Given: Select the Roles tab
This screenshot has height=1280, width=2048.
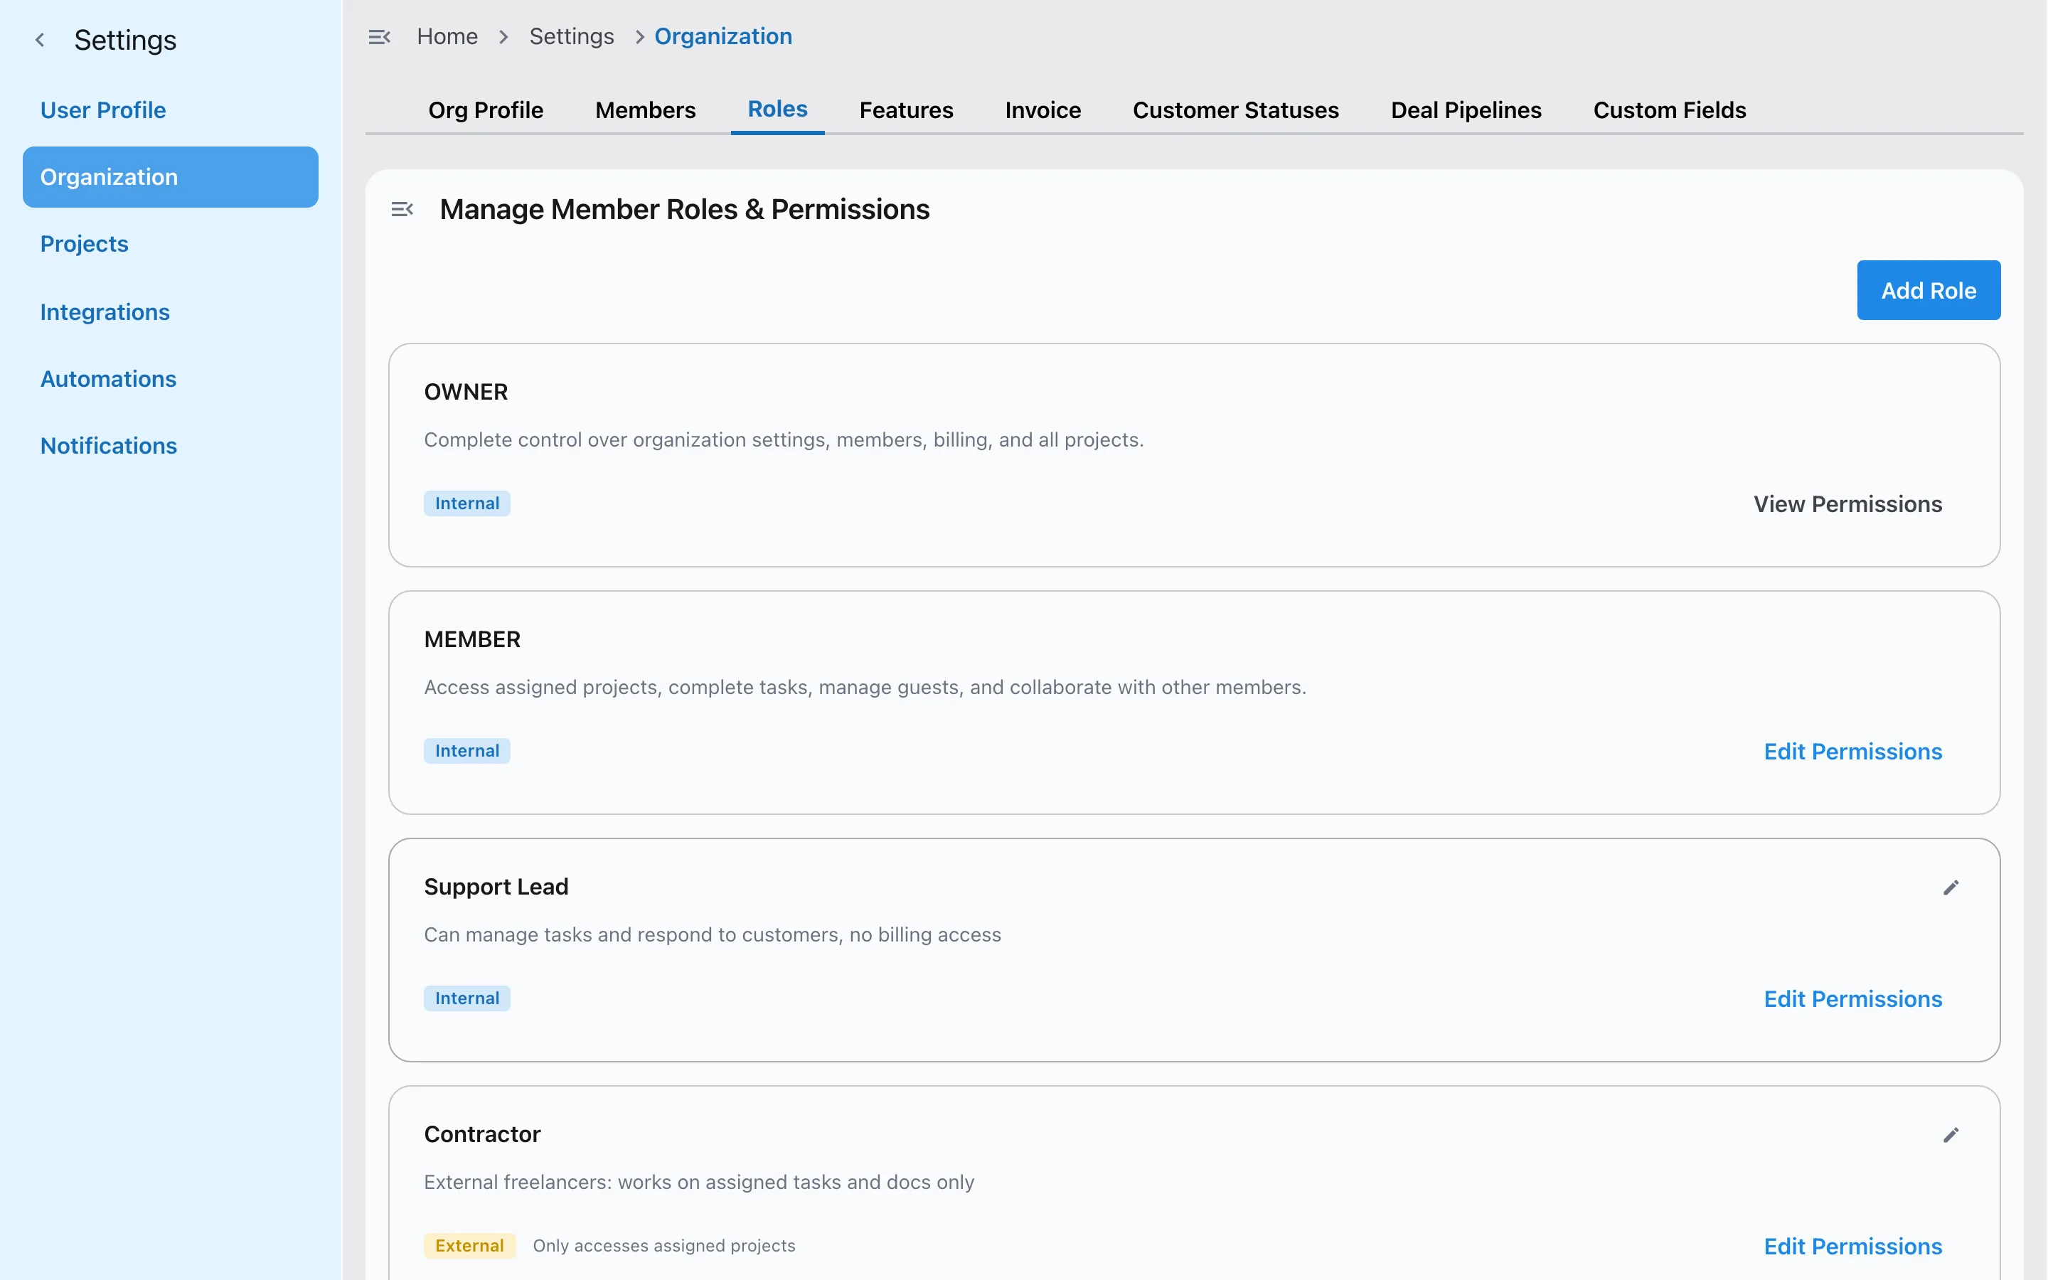Looking at the screenshot, I should click(778, 110).
